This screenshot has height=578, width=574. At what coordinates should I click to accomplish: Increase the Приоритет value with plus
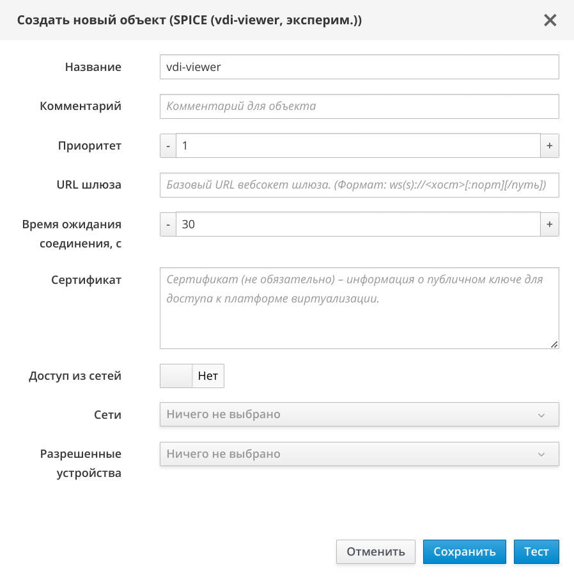coord(550,146)
